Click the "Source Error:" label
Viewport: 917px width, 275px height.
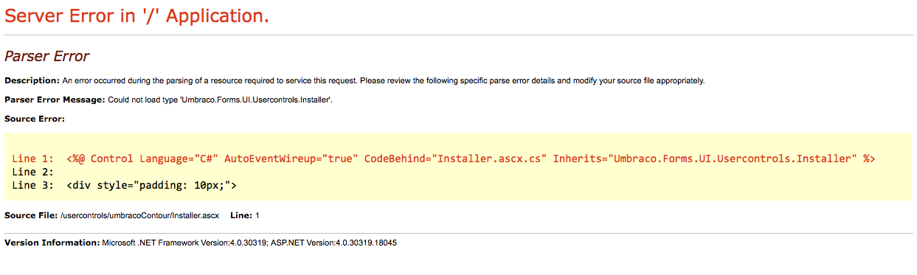(x=35, y=119)
